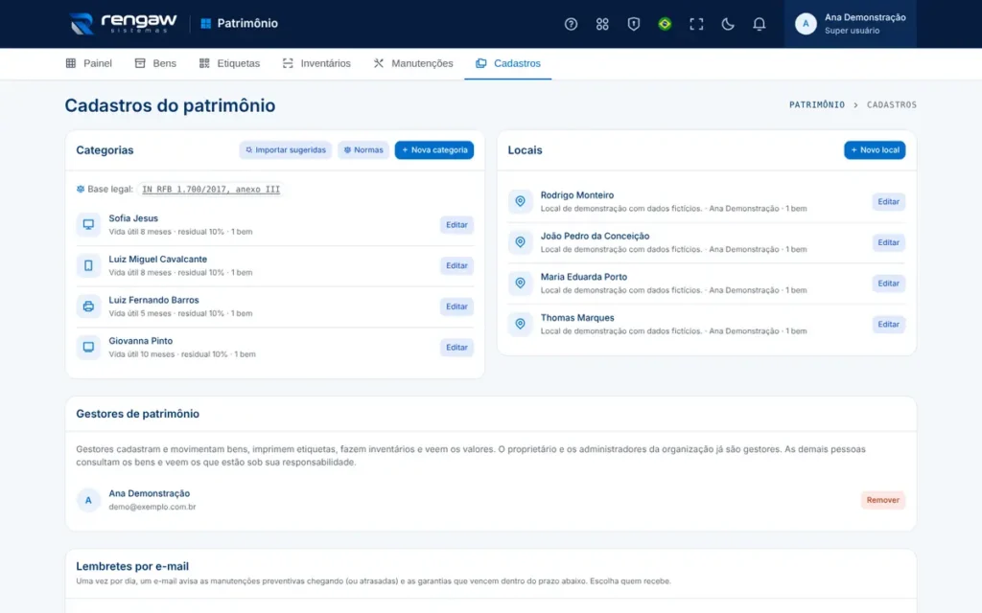Open the Normas button
The image size is (982, 613).
(x=363, y=150)
